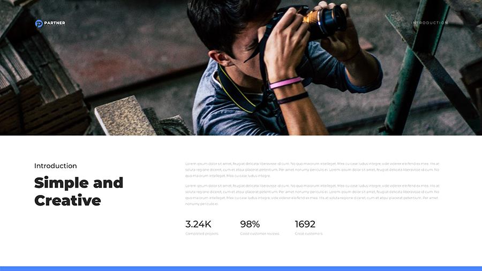This screenshot has height=271, width=482.
Task: Click the 98% statistic number
Action: click(x=250, y=224)
